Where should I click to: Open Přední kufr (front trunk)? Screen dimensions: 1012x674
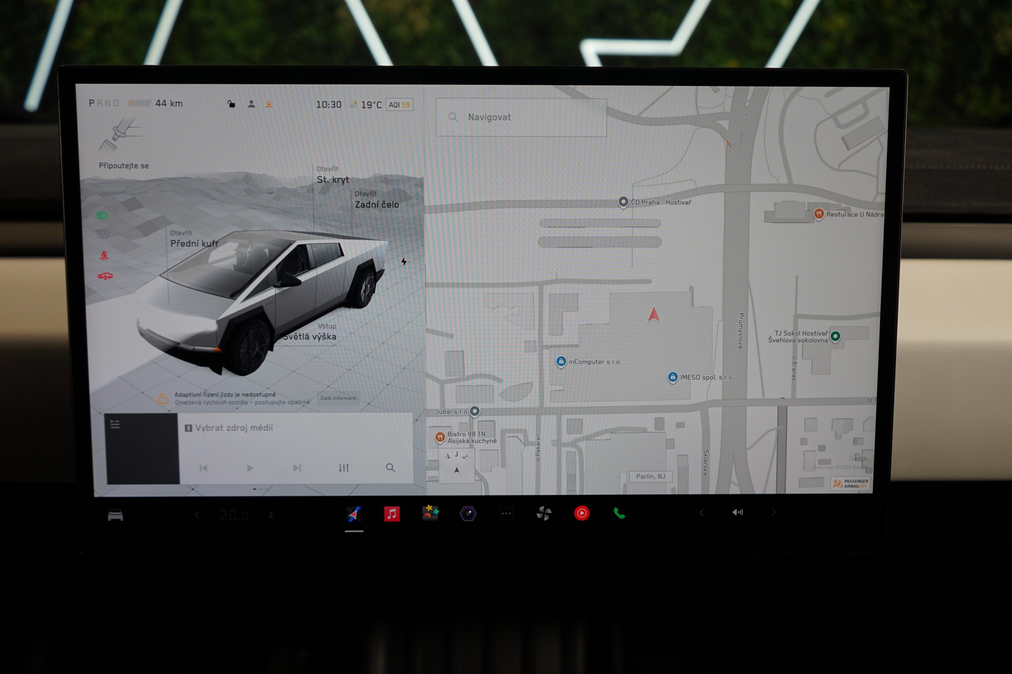pyautogui.click(x=194, y=243)
